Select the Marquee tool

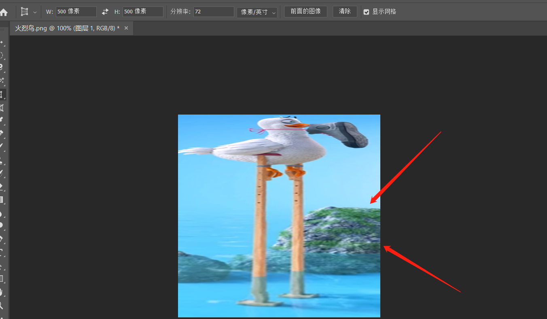pos(2,55)
